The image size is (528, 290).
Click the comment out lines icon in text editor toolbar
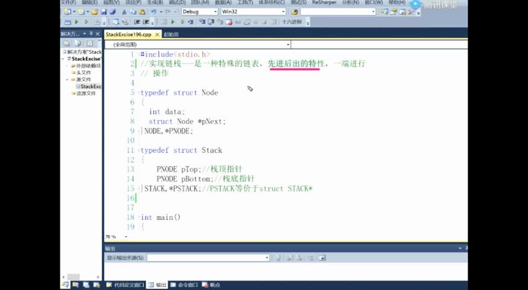(x=137, y=22)
